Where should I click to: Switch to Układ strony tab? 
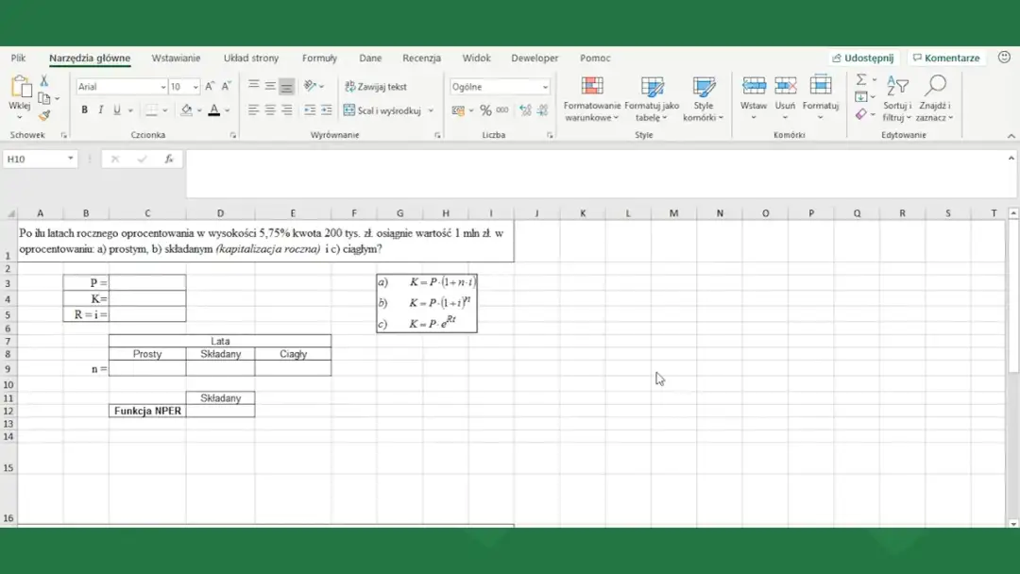point(251,58)
